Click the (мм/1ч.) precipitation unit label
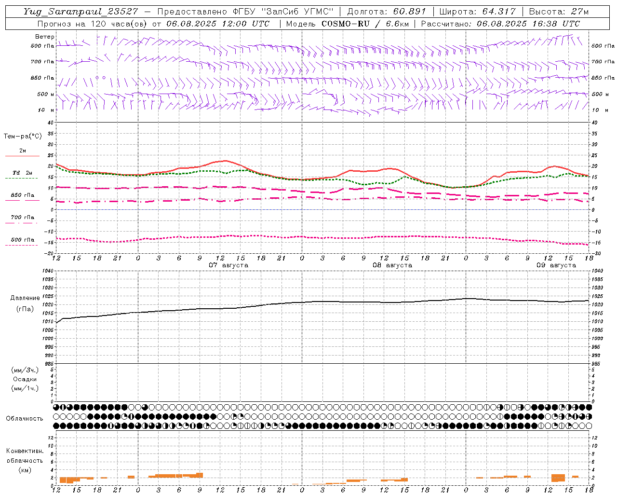 pos(25,388)
